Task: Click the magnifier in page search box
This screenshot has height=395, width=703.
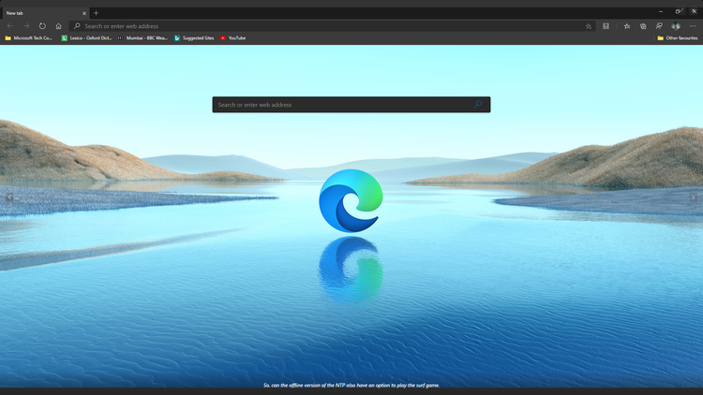Action: [x=478, y=104]
